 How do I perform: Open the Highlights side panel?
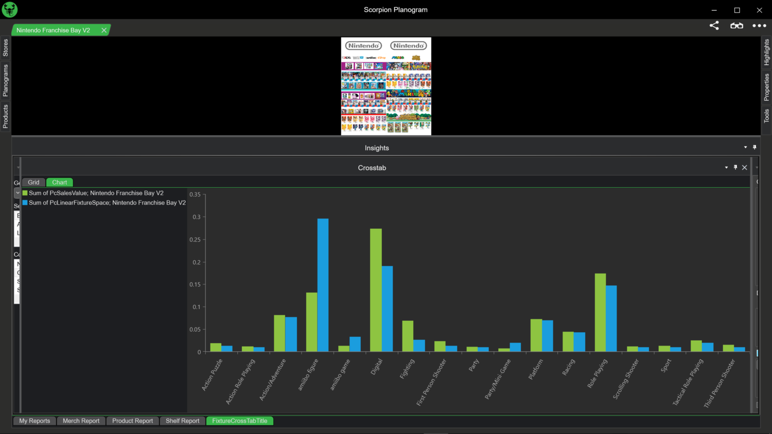pos(766,52)
